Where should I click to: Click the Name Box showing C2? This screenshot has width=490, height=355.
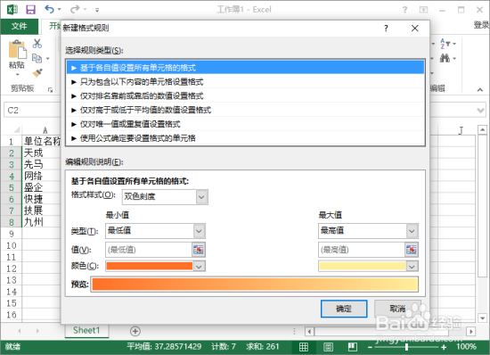pos(32,110)
